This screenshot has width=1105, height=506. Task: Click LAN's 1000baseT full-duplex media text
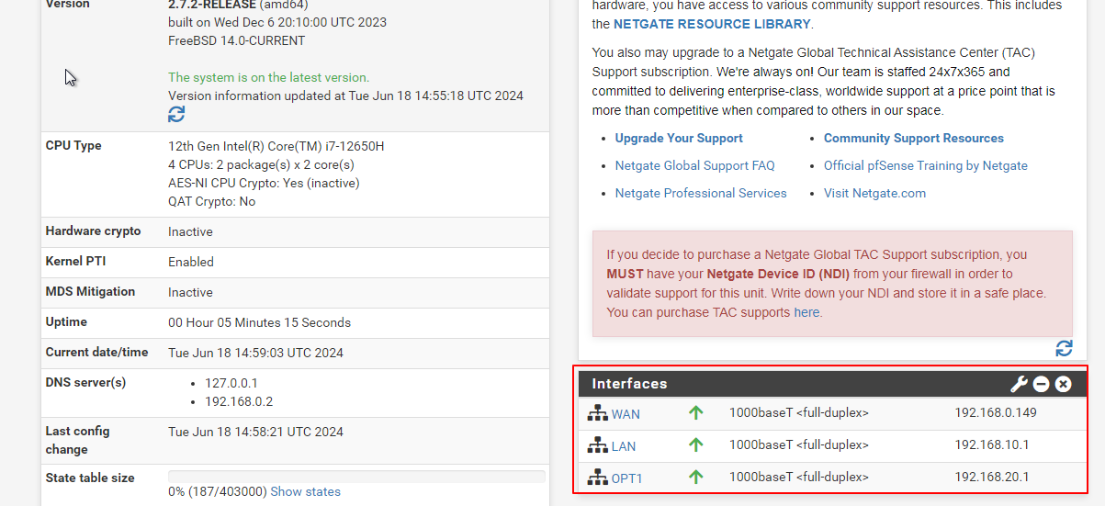[799, 444]
